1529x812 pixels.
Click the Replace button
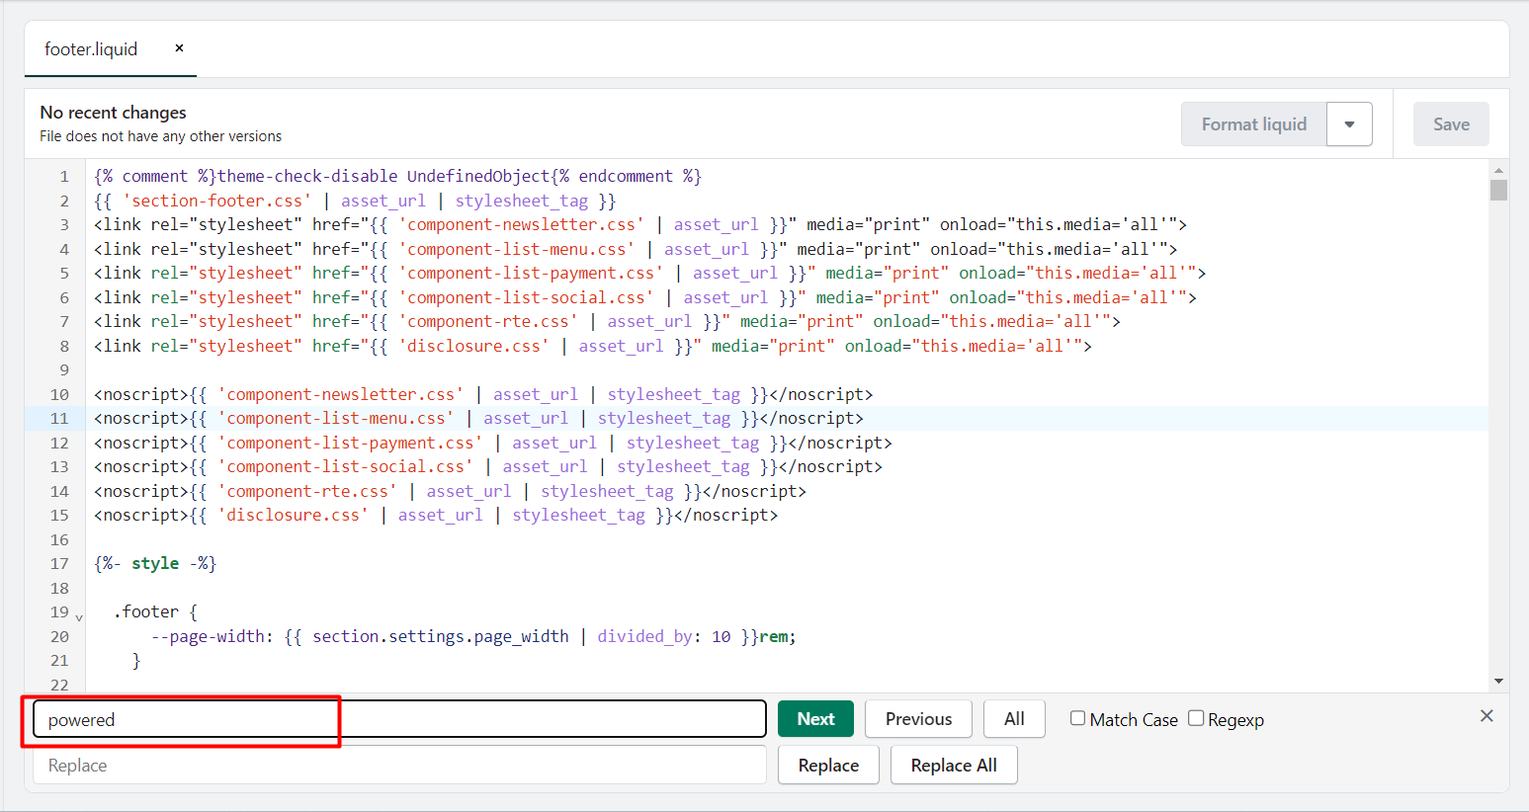828,766
